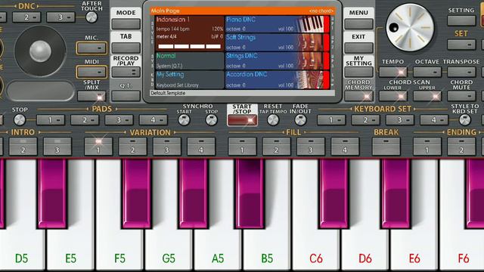Open My Setting Keyboard Set Library

189,79
